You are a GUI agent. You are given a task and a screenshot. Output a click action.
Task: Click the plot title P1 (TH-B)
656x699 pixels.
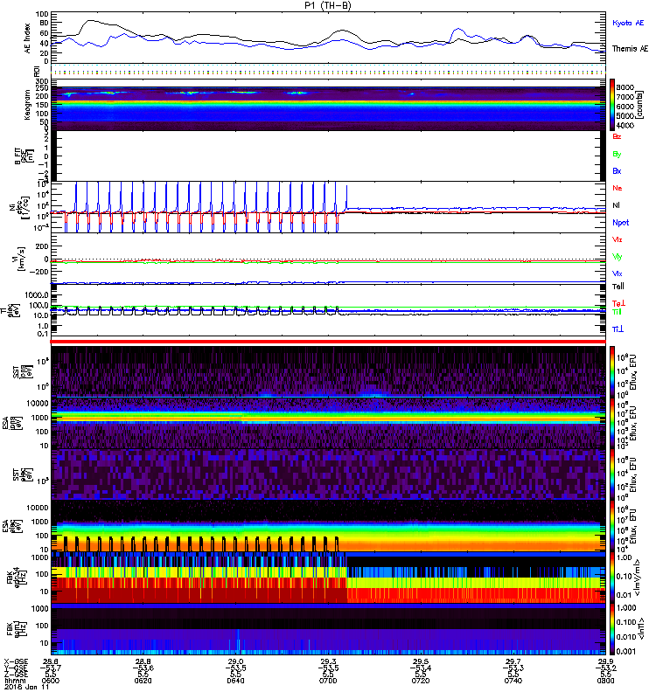327,5
